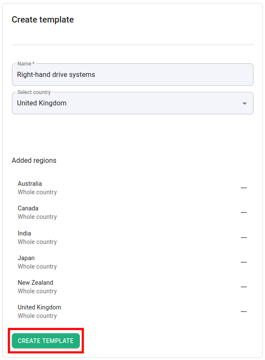Select the Canada region entry

pos(28,208)
